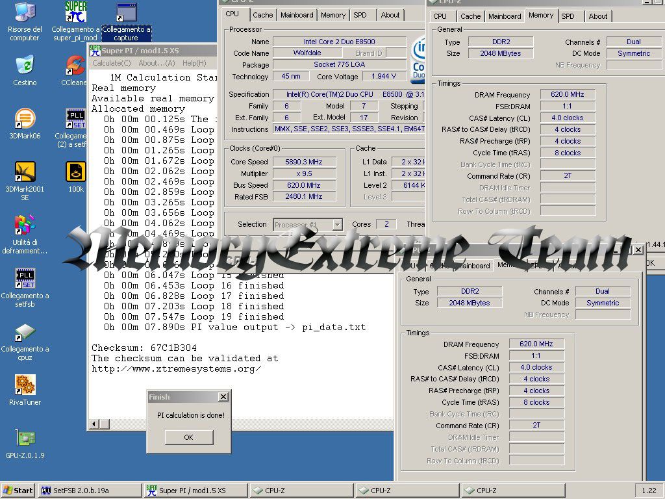Close the Finish dialog with X

point(223,397)
